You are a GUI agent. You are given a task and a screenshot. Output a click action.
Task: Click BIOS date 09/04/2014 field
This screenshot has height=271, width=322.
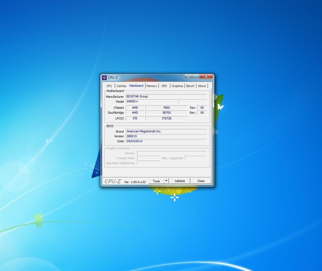[166, 141]
